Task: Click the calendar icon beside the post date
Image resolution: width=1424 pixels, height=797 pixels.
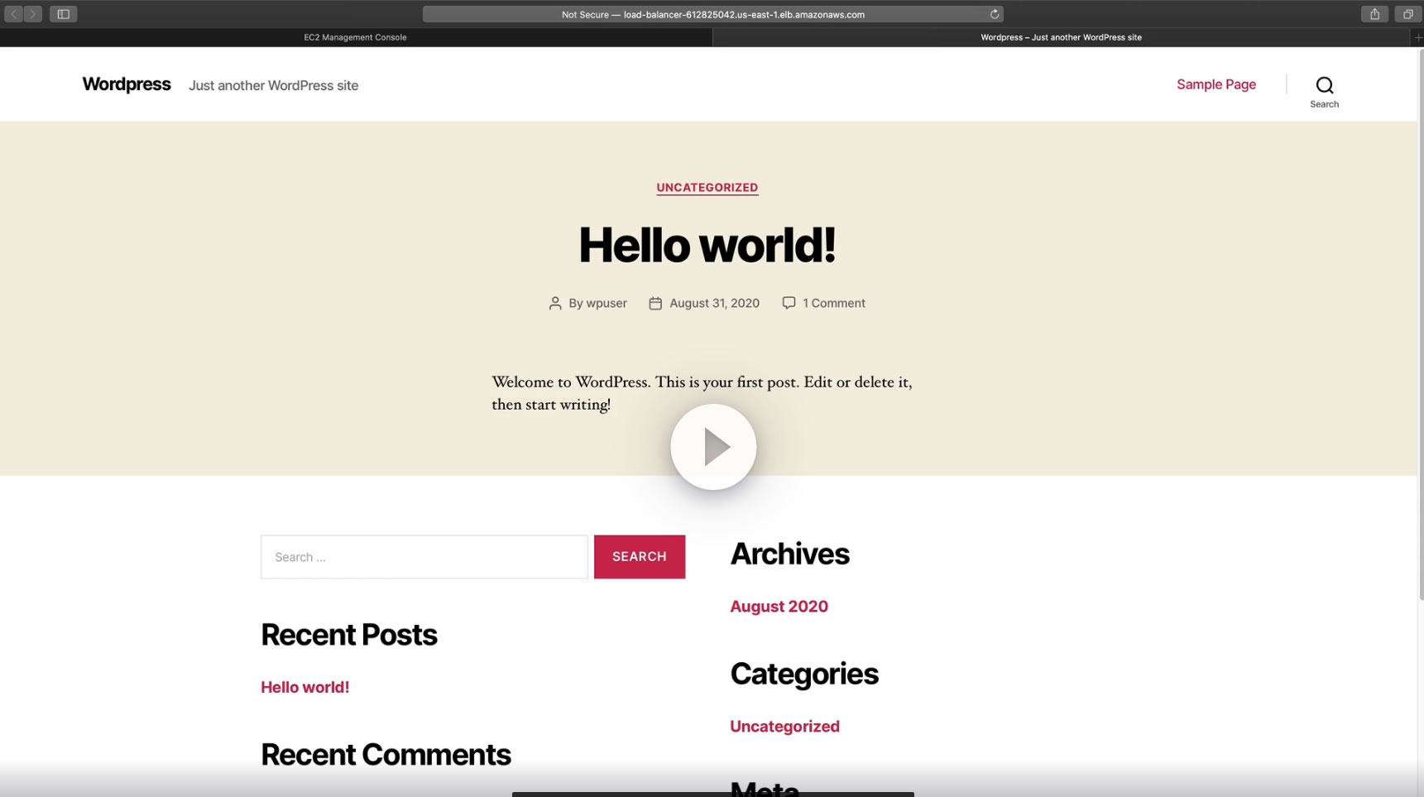Action: pyautogui.click(x=655, y=304)
